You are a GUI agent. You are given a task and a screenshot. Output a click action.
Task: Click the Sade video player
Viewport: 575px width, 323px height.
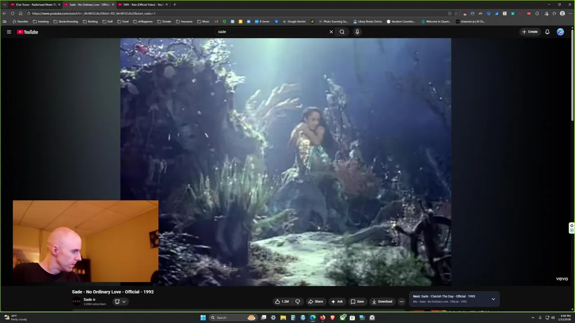pos(286,162)
